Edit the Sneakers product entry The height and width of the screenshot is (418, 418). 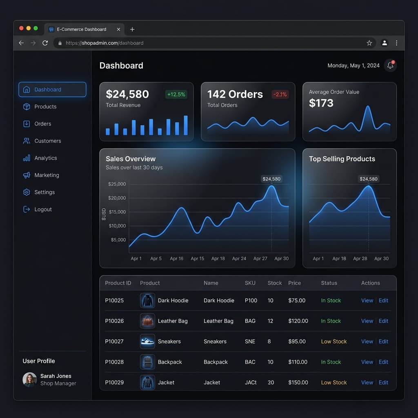point(383,341)
